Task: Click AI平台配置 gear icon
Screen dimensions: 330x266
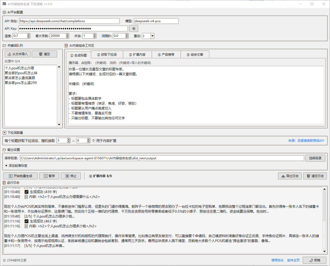Action: 4,12
